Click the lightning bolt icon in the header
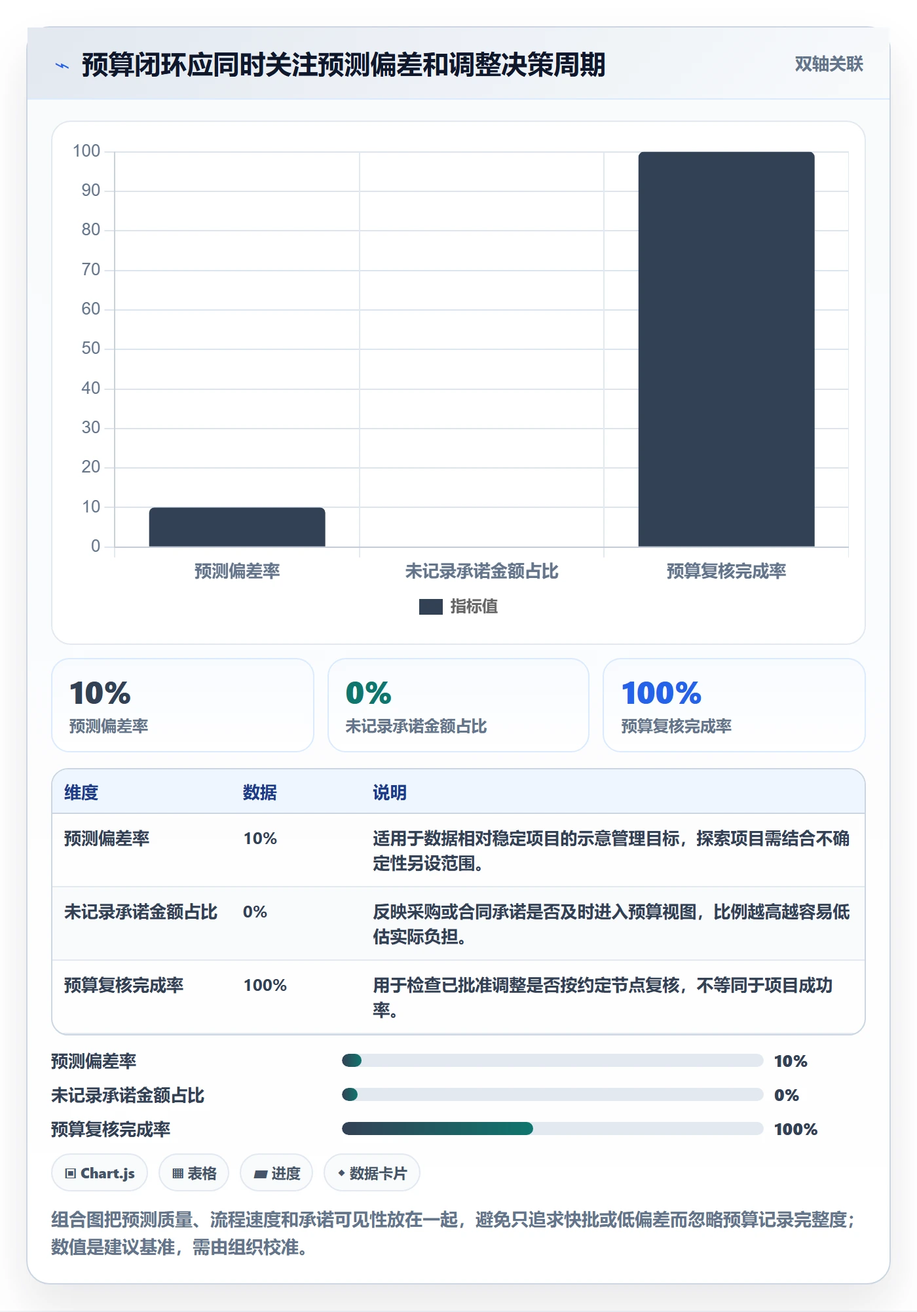The height and width of the screenshot is (1312, 917). pos(62,66)
